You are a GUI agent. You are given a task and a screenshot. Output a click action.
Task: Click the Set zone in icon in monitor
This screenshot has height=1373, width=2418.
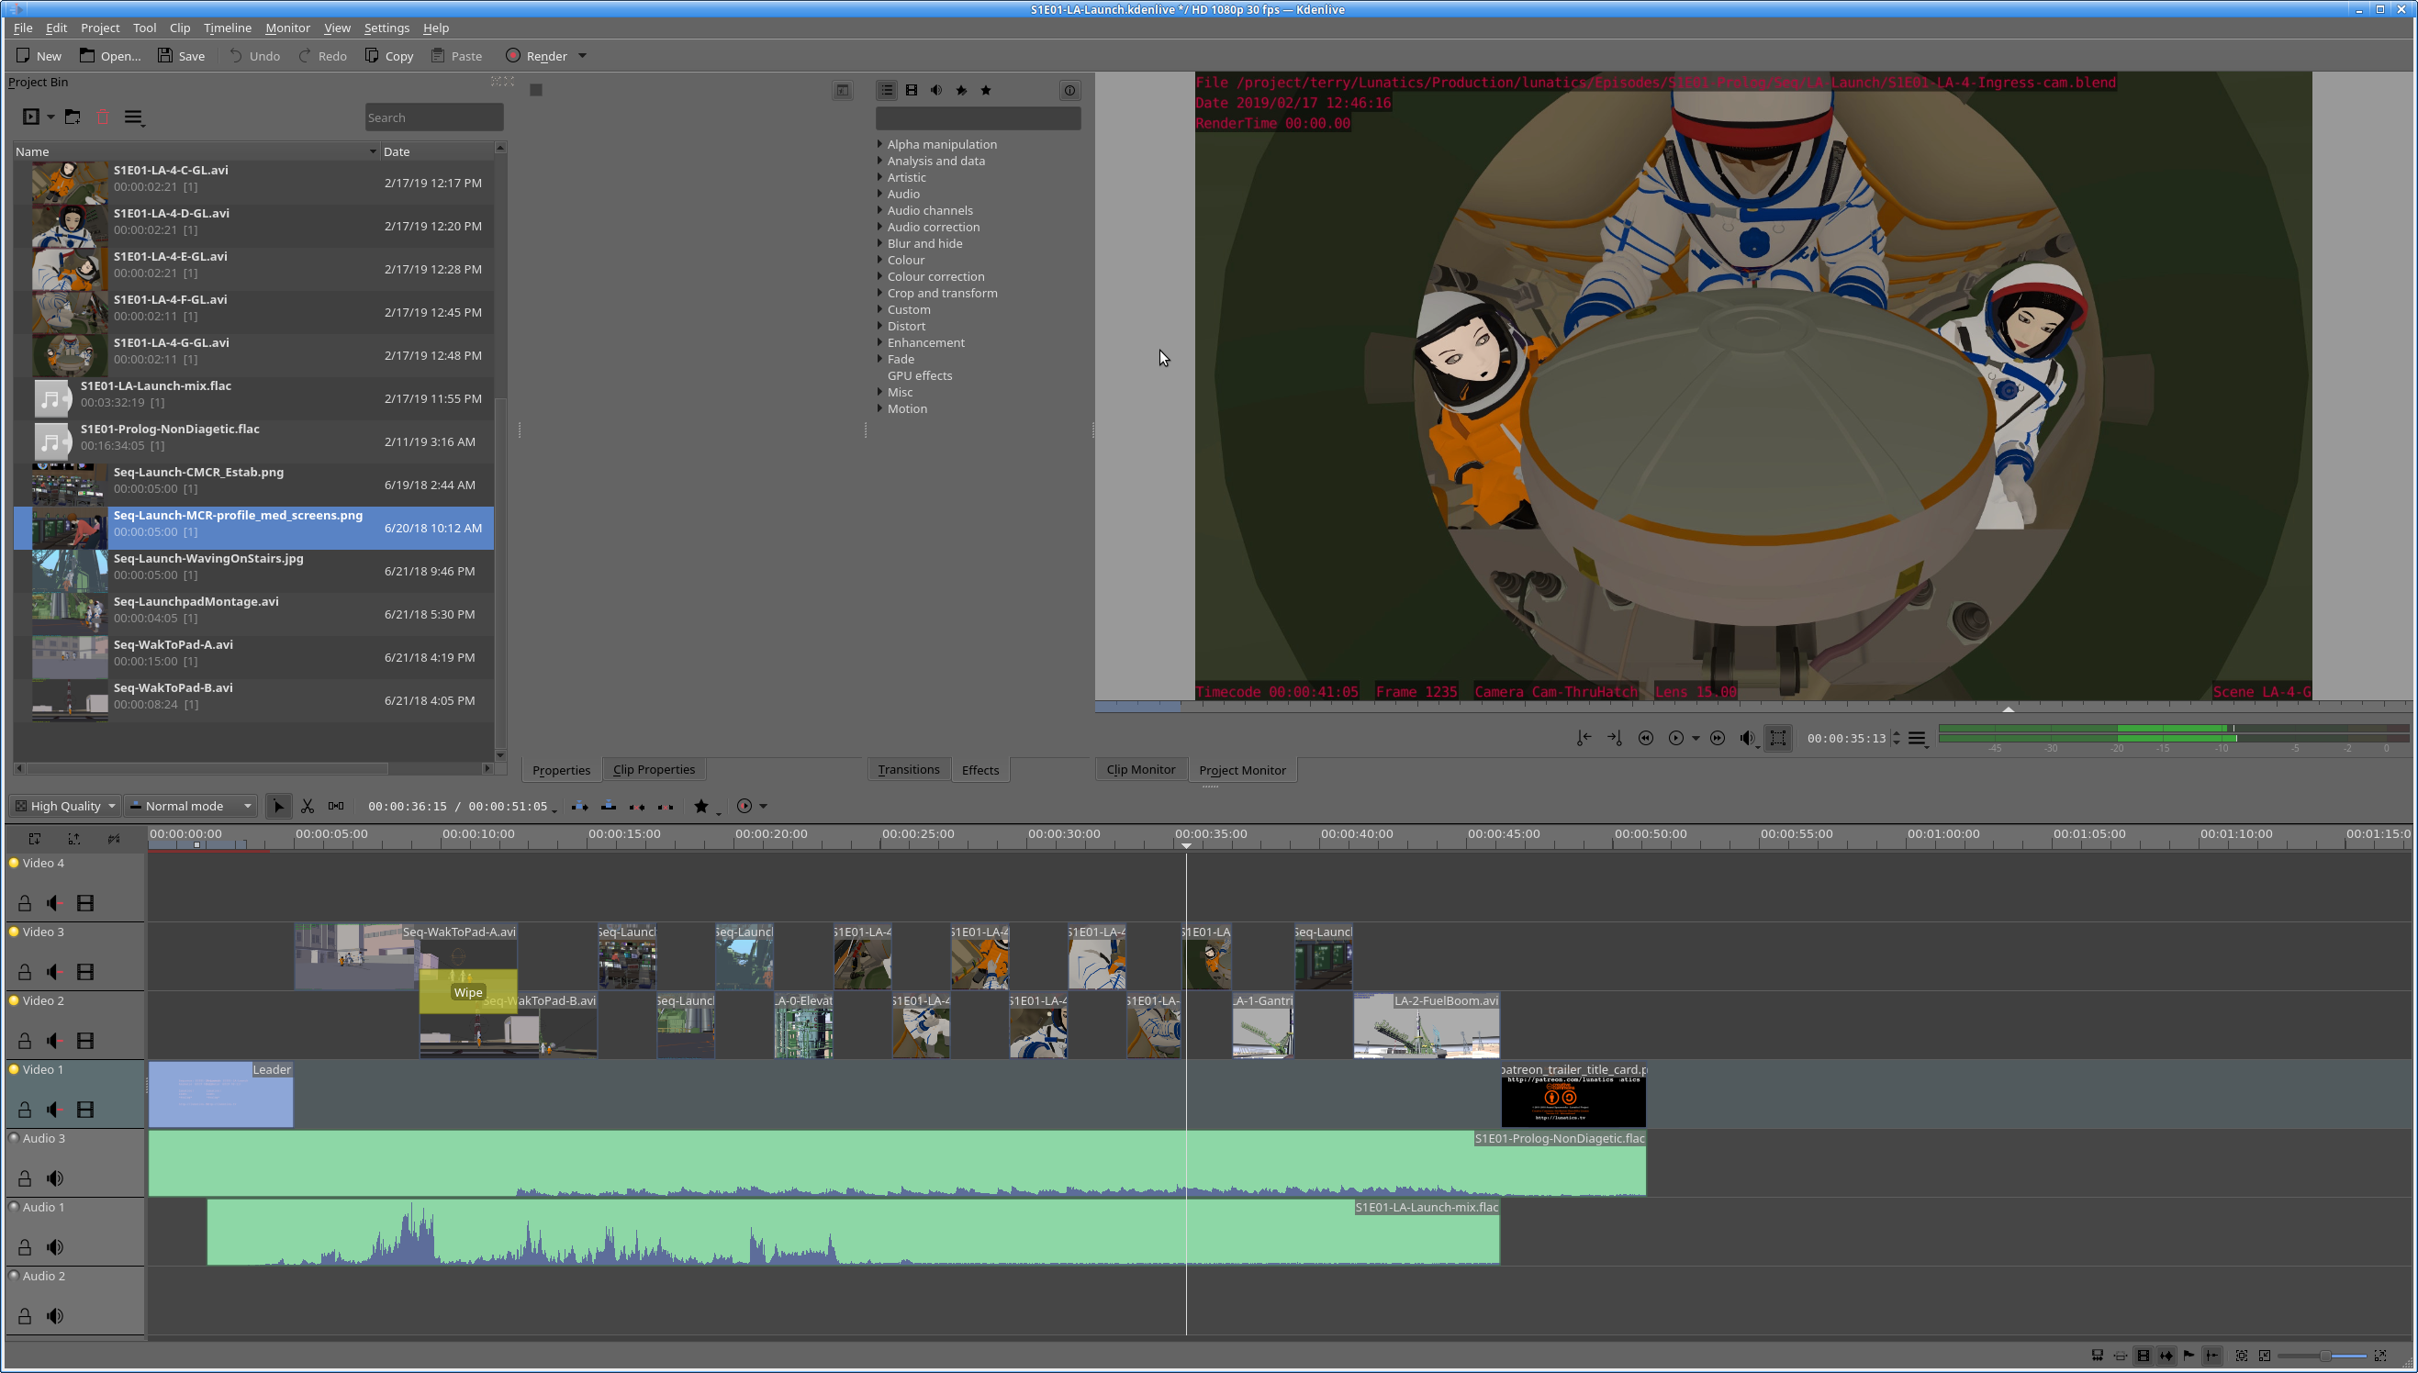tap(1584, 739)
